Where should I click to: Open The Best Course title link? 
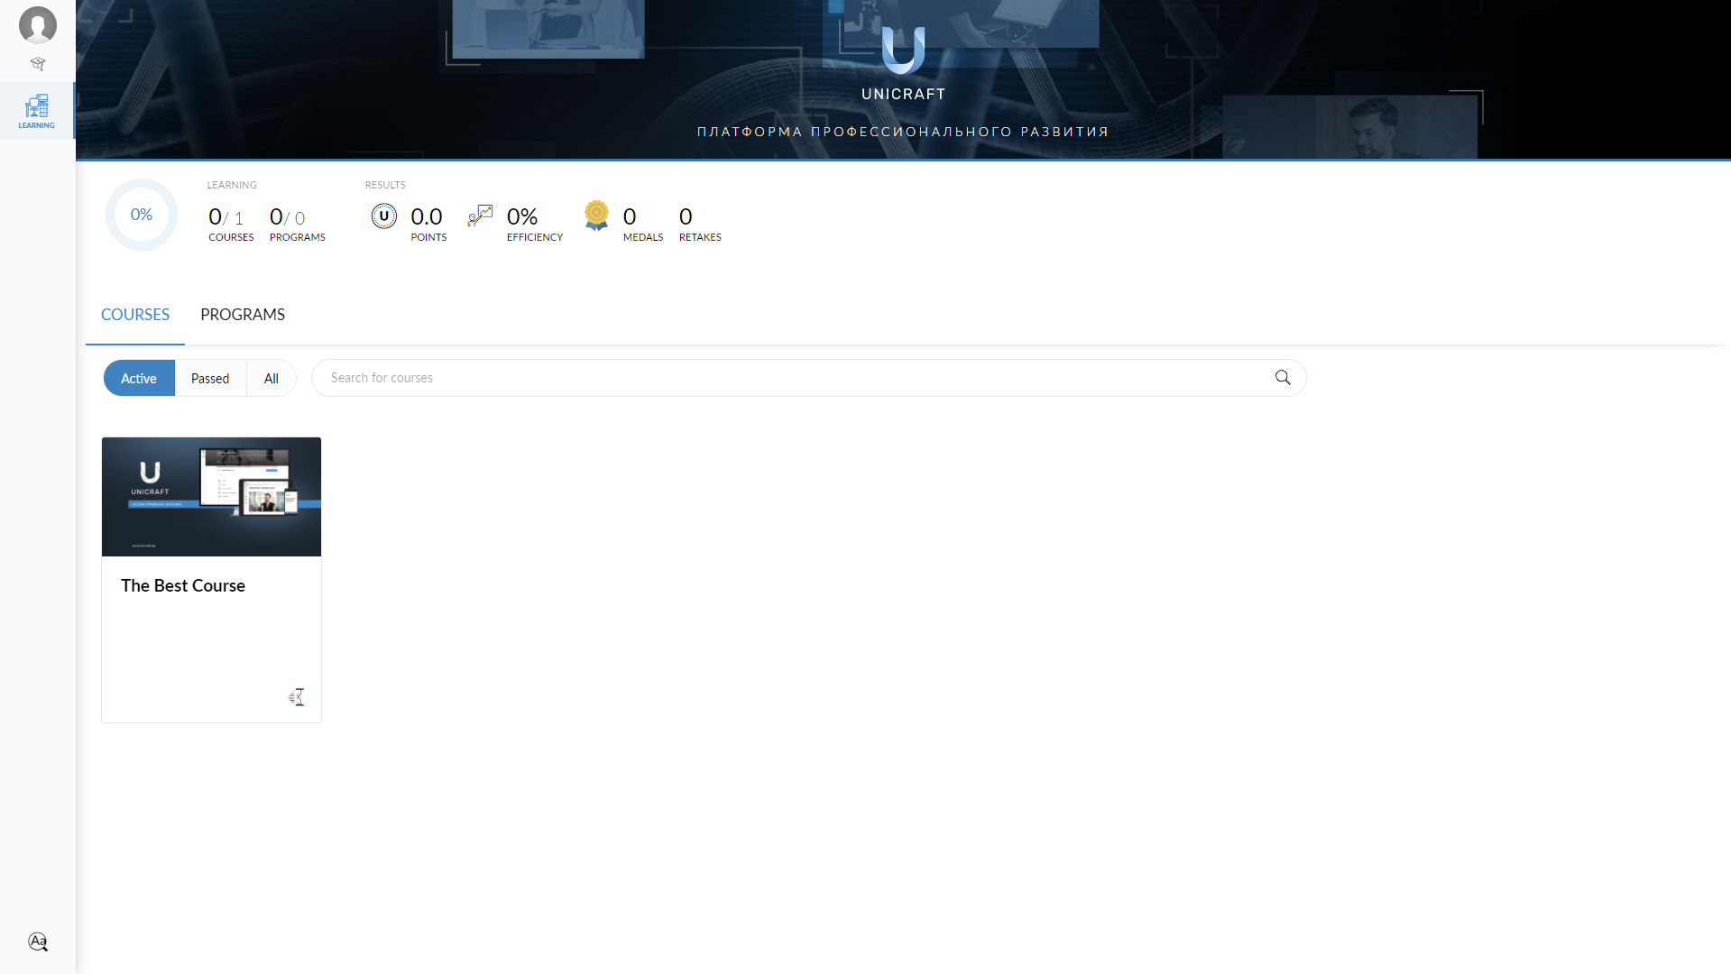point(183,586)
